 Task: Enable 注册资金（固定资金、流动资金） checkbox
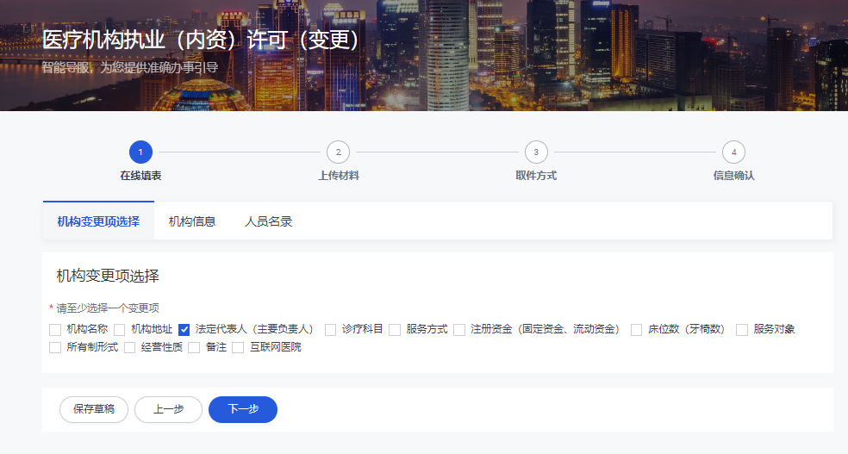coord(459,330)
